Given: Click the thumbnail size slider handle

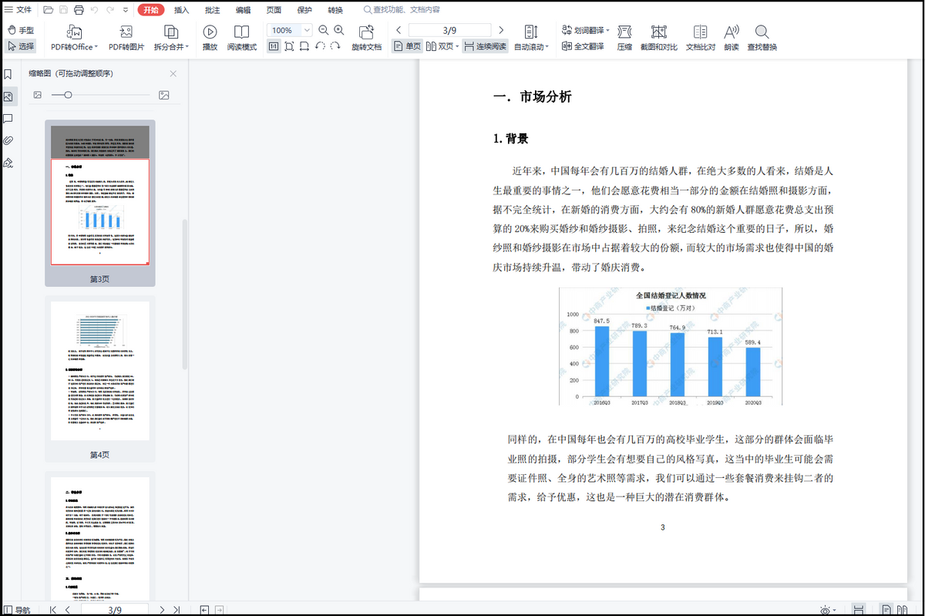Looking at the screenshot, I should coord(68,95).
